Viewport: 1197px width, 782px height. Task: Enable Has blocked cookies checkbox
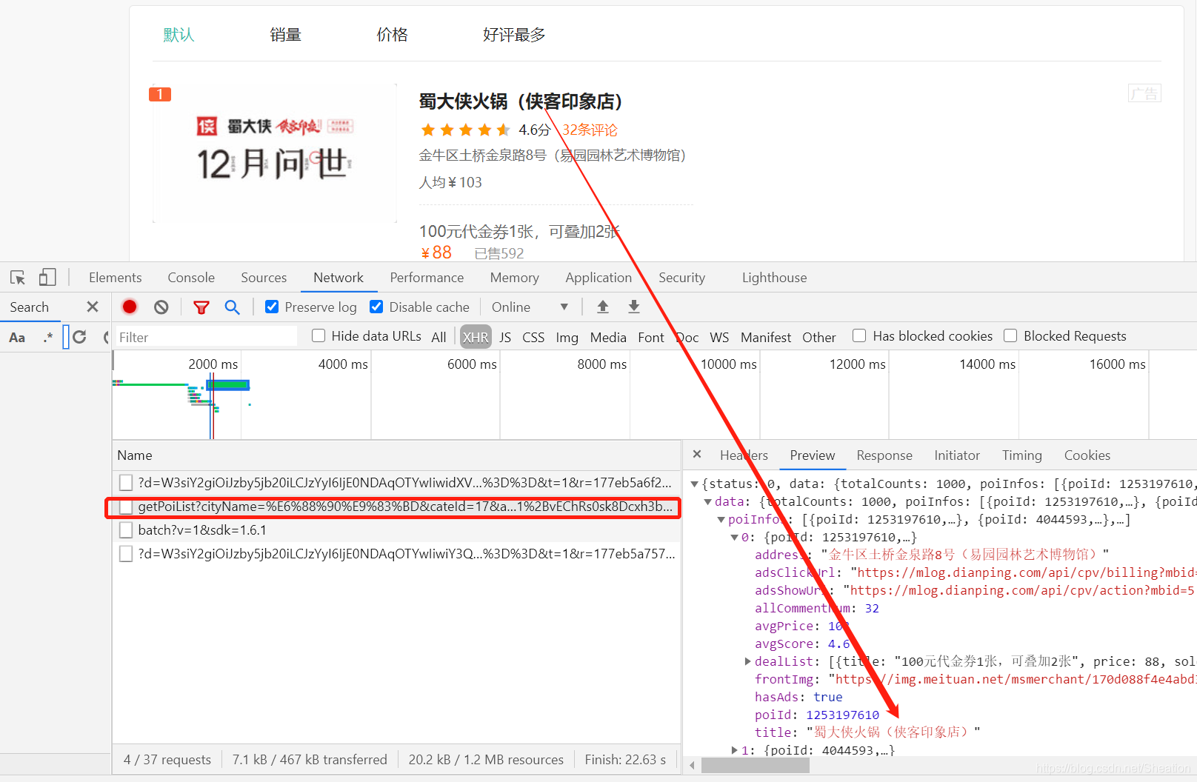point(859,335)
